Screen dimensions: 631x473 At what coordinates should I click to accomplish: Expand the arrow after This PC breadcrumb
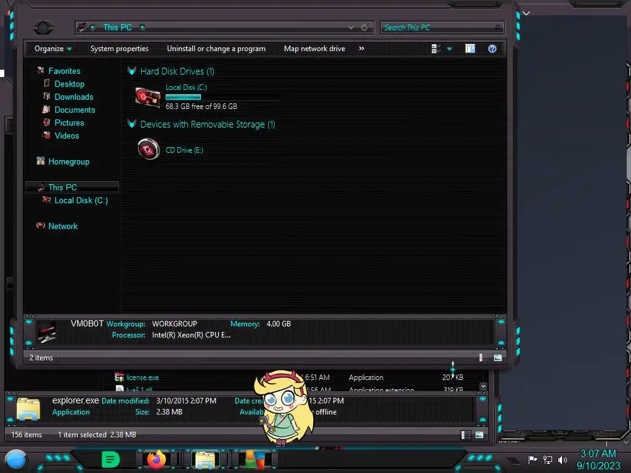point(142,27)
